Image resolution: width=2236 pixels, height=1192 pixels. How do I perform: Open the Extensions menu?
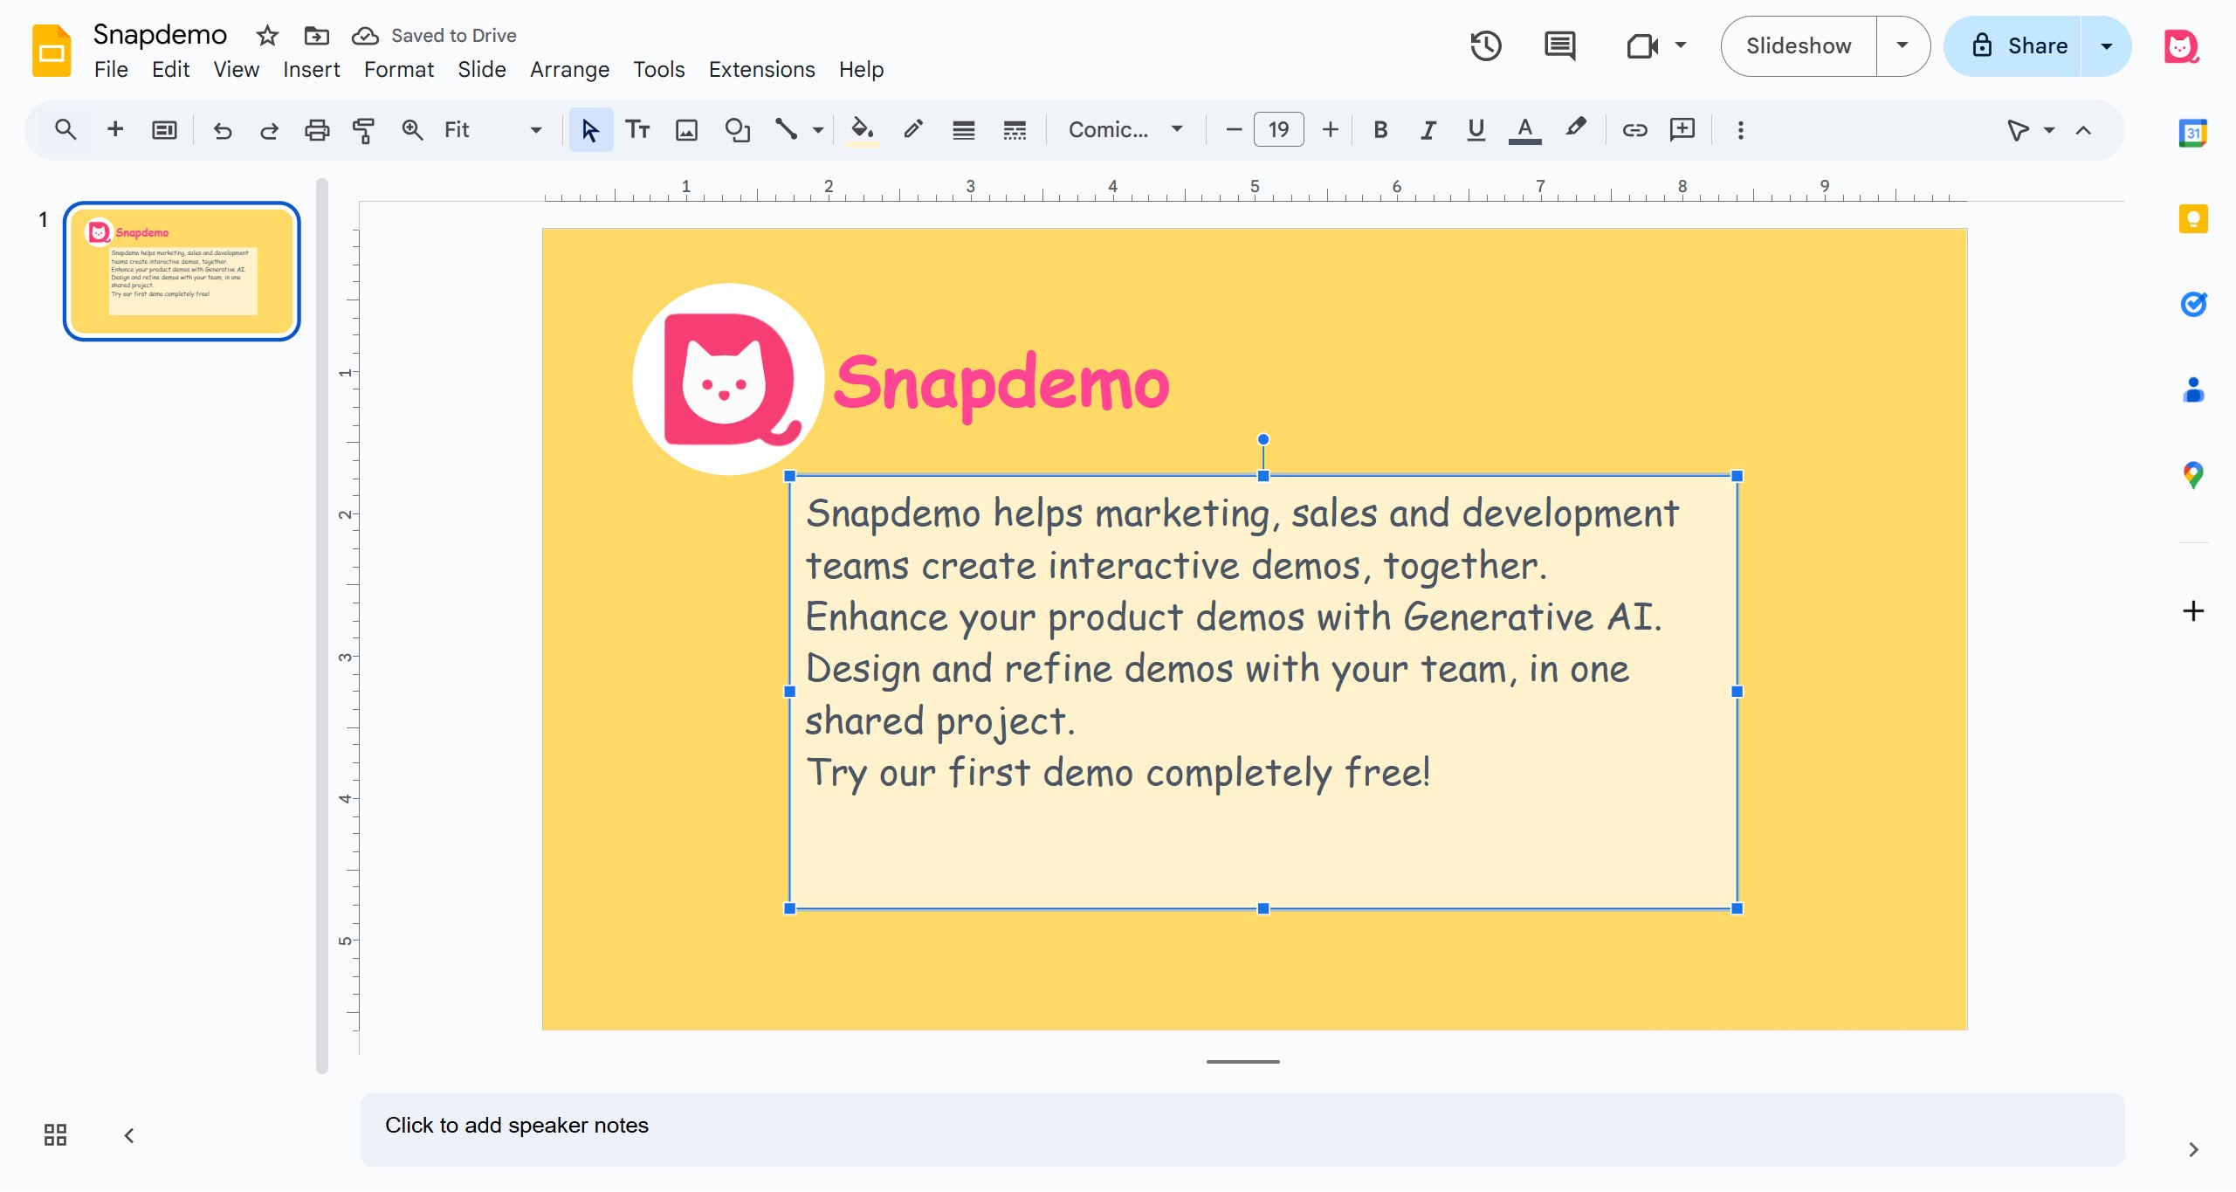coord(761,69)
